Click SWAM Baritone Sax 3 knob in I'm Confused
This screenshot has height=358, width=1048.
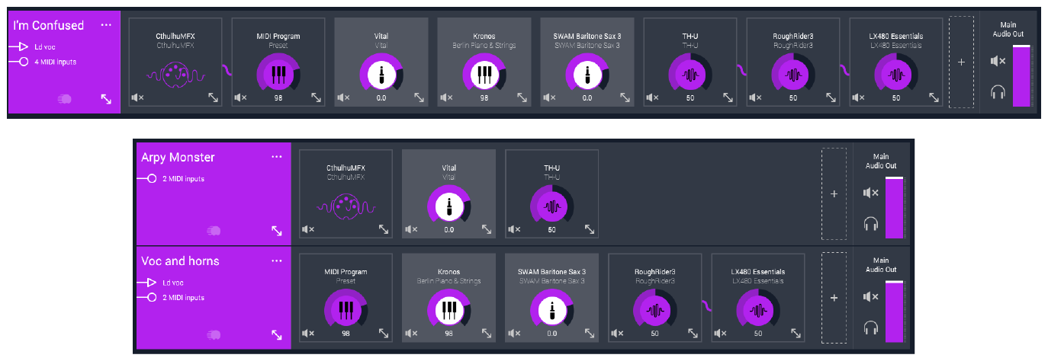(587, 75)
